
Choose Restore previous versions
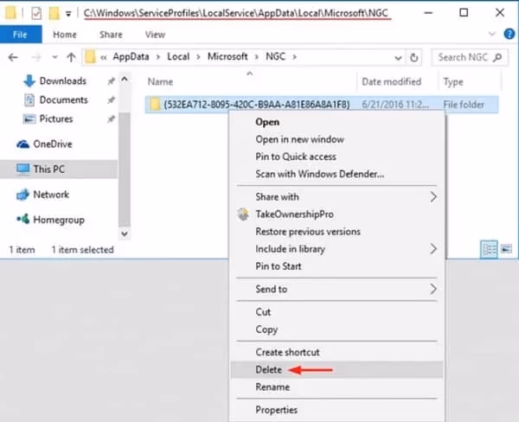tap(337, 232)
